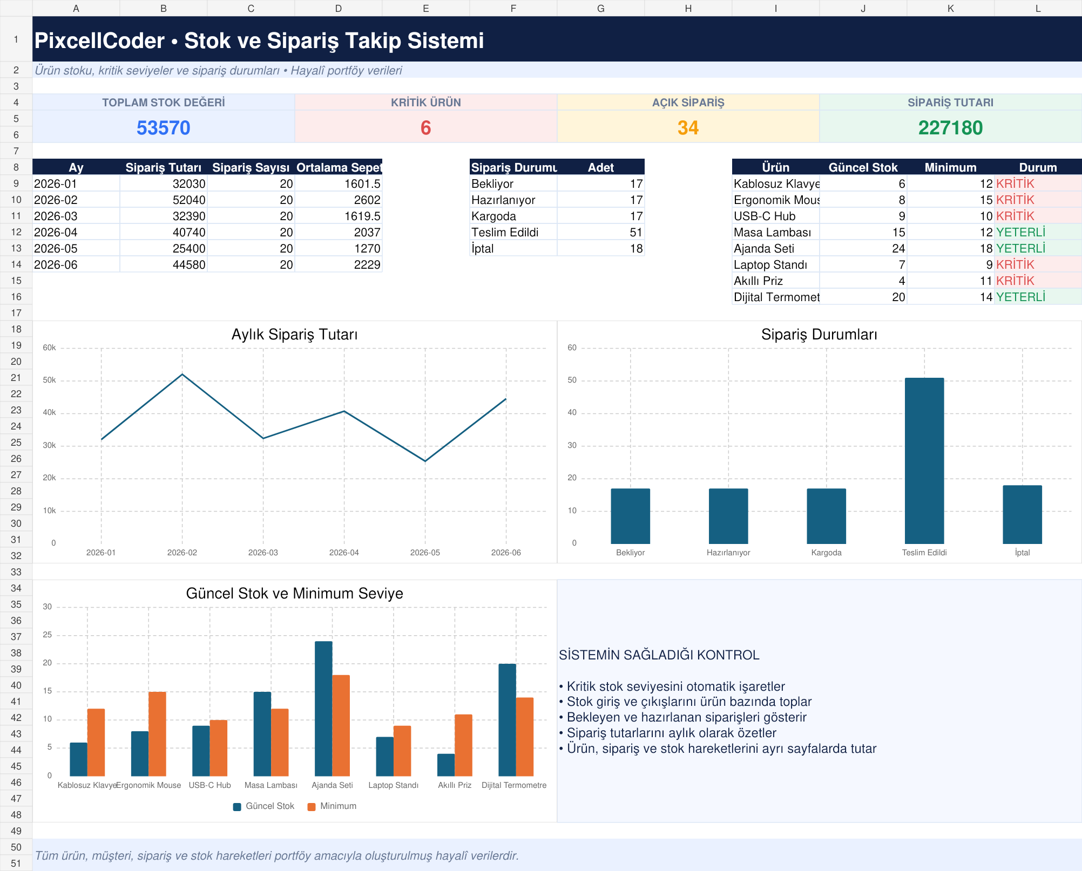
Task: Select row header 8
Action: [x=16, y=167]
